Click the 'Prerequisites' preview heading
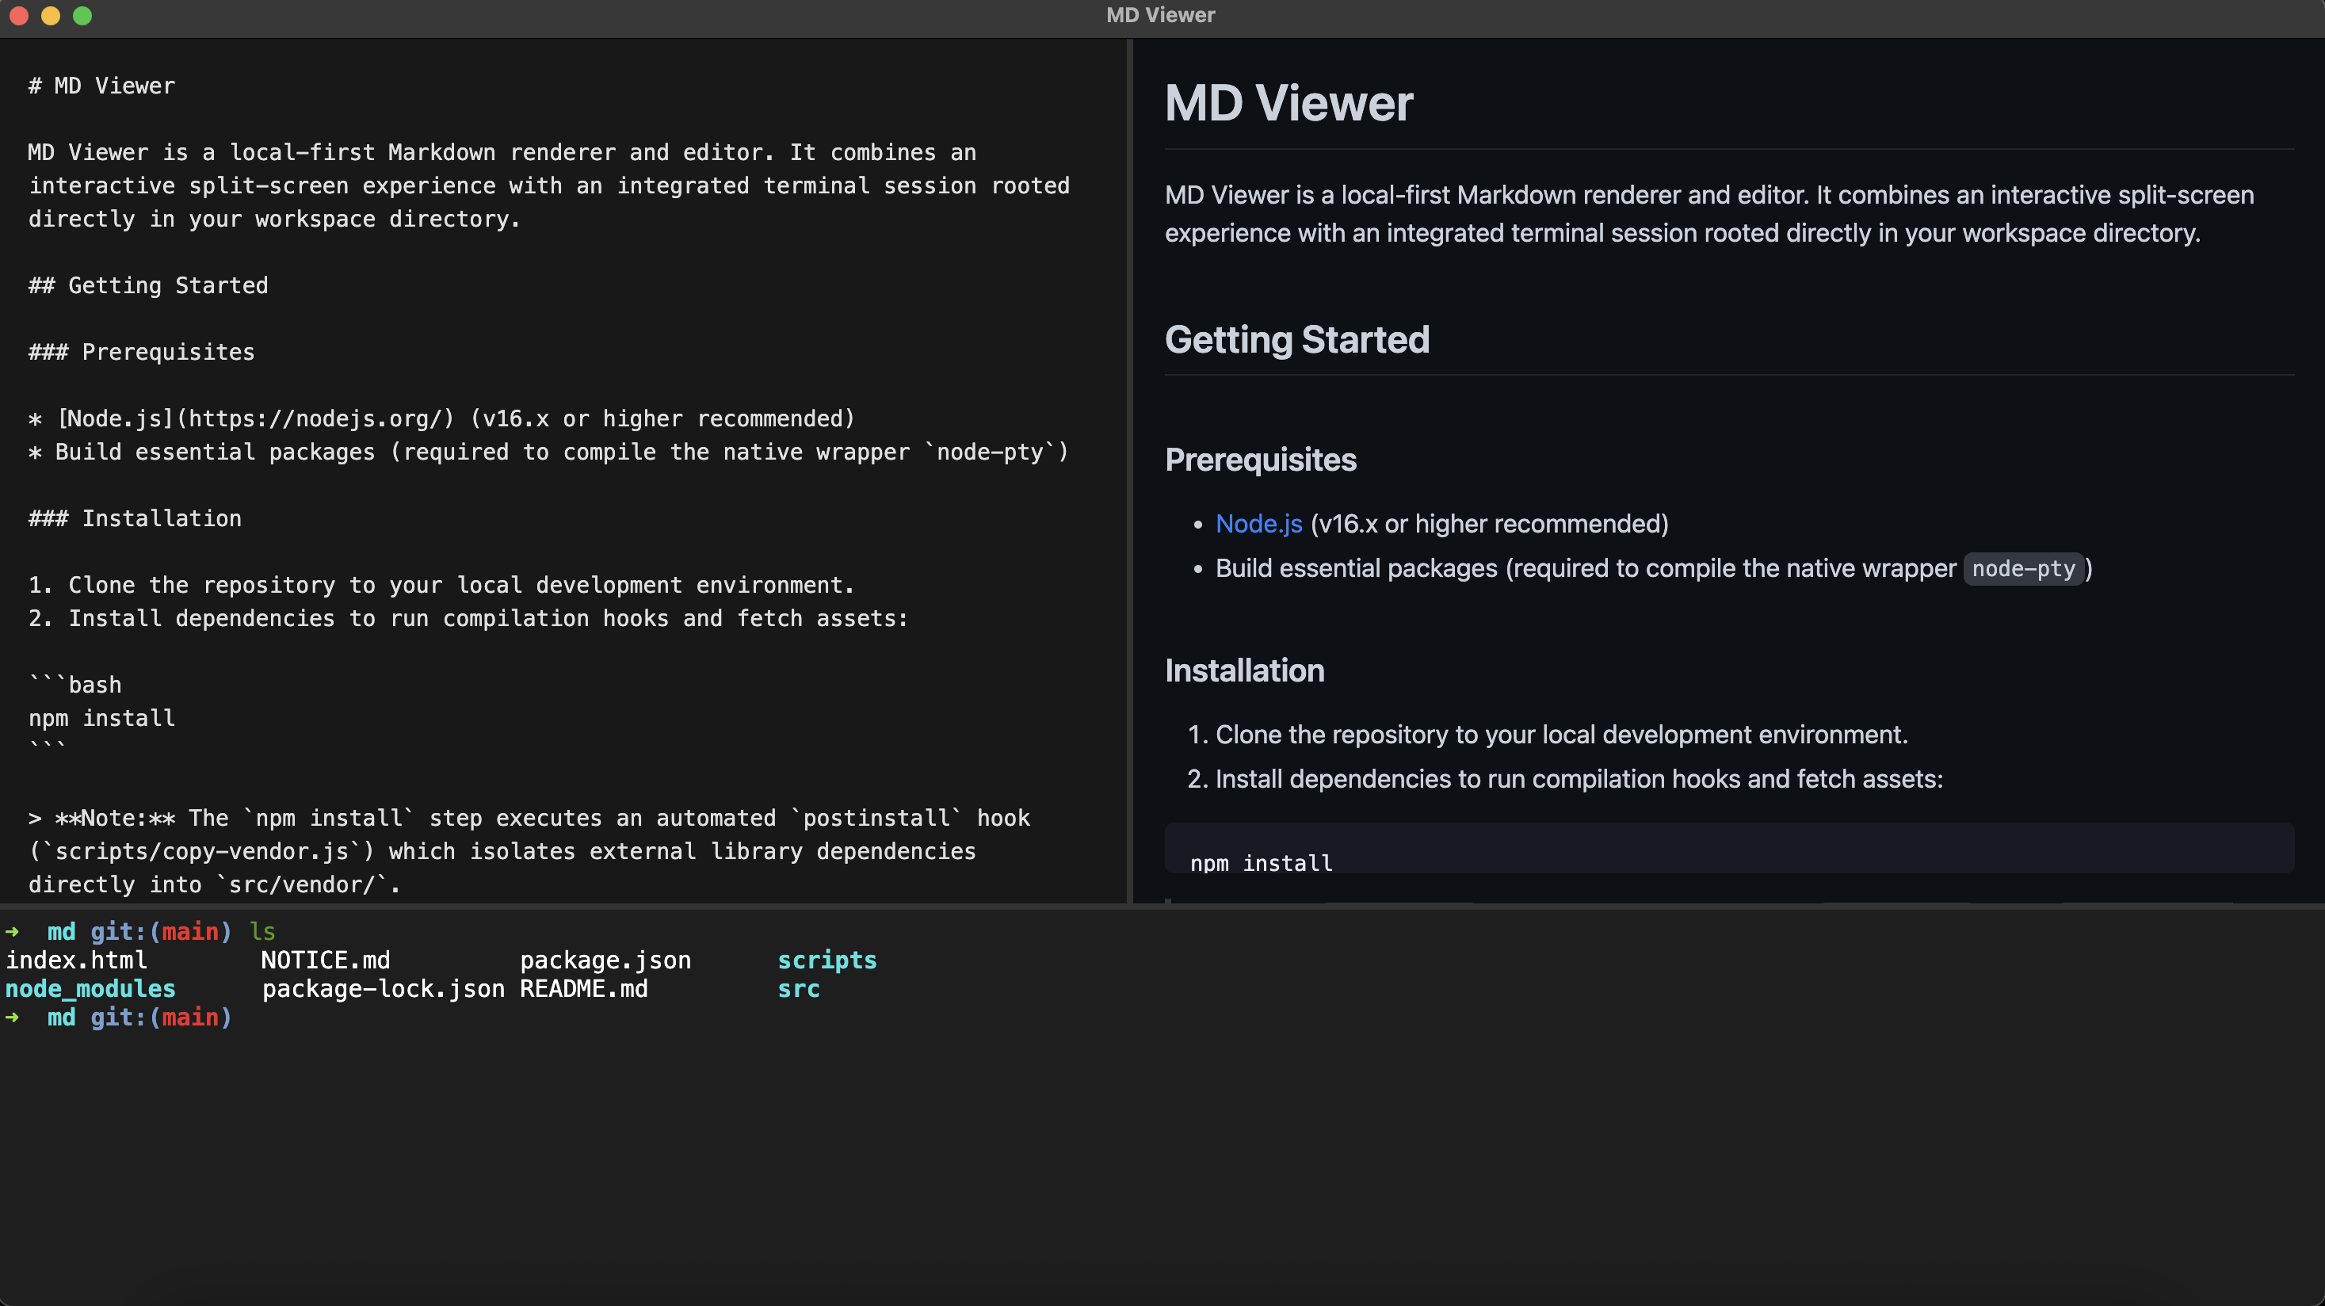Image resolution: width=2325 pixels, height=1306 pixels. [1260, 460]
